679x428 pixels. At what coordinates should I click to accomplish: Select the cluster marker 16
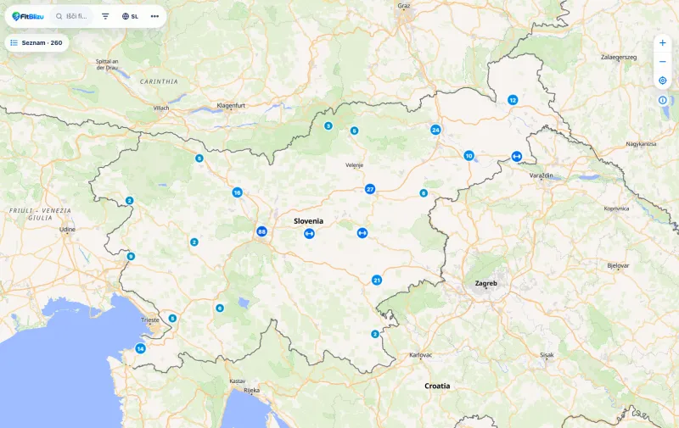(238, 192)
